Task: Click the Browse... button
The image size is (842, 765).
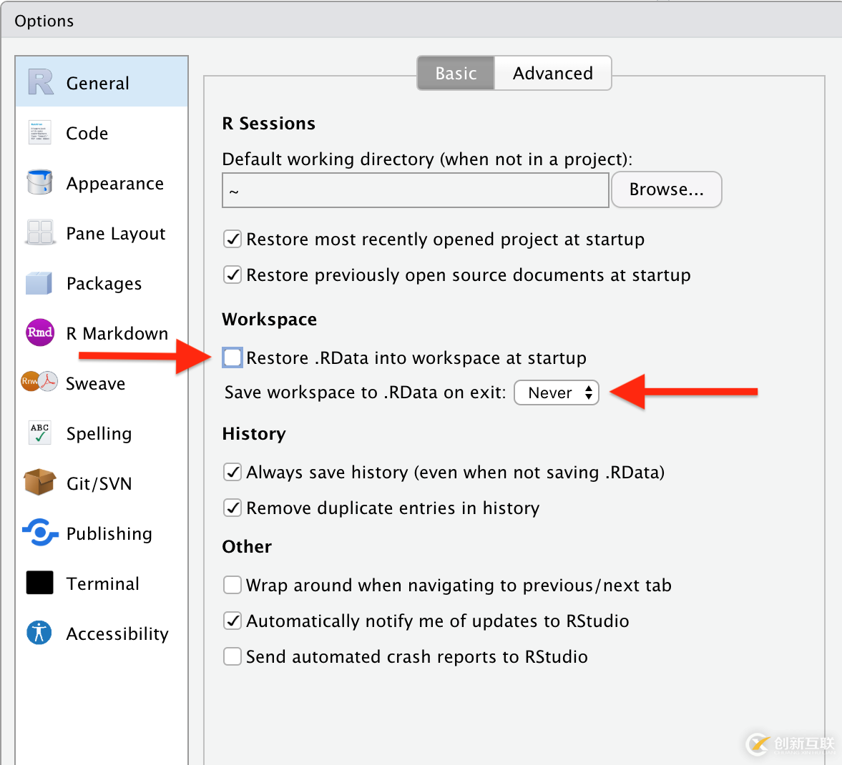Action: coord(666,189)
